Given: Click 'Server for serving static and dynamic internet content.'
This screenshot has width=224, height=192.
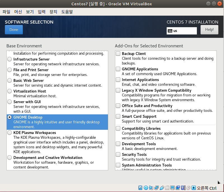Looking at the screenshot, I should (58, 85).
